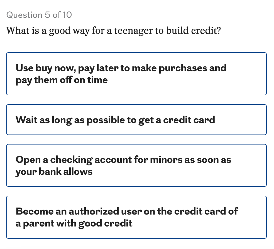Select the authorized user answer option
This screenshot has width=274, height=249.
point(136,217)
